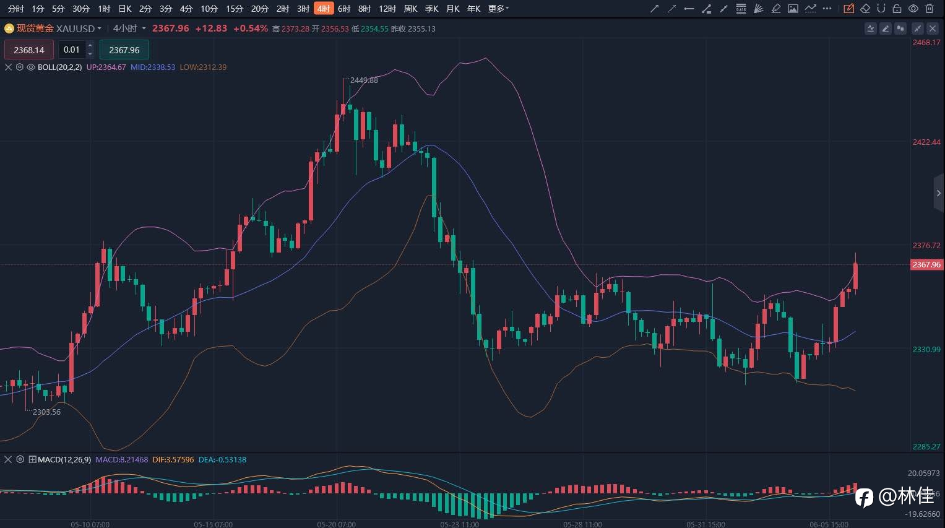Open MACD indicator settings hexagon icon
The image size is (945, 528).
20,459
